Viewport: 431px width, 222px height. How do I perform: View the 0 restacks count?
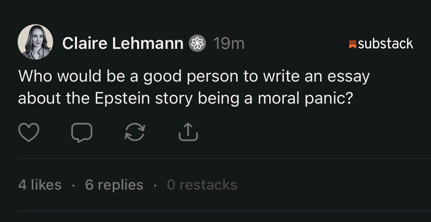(x=202, y=185)
